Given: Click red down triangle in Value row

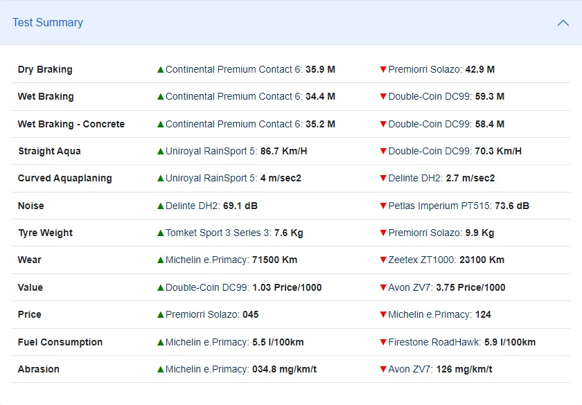Looking at the screenshot, I should tap(383, 287).
